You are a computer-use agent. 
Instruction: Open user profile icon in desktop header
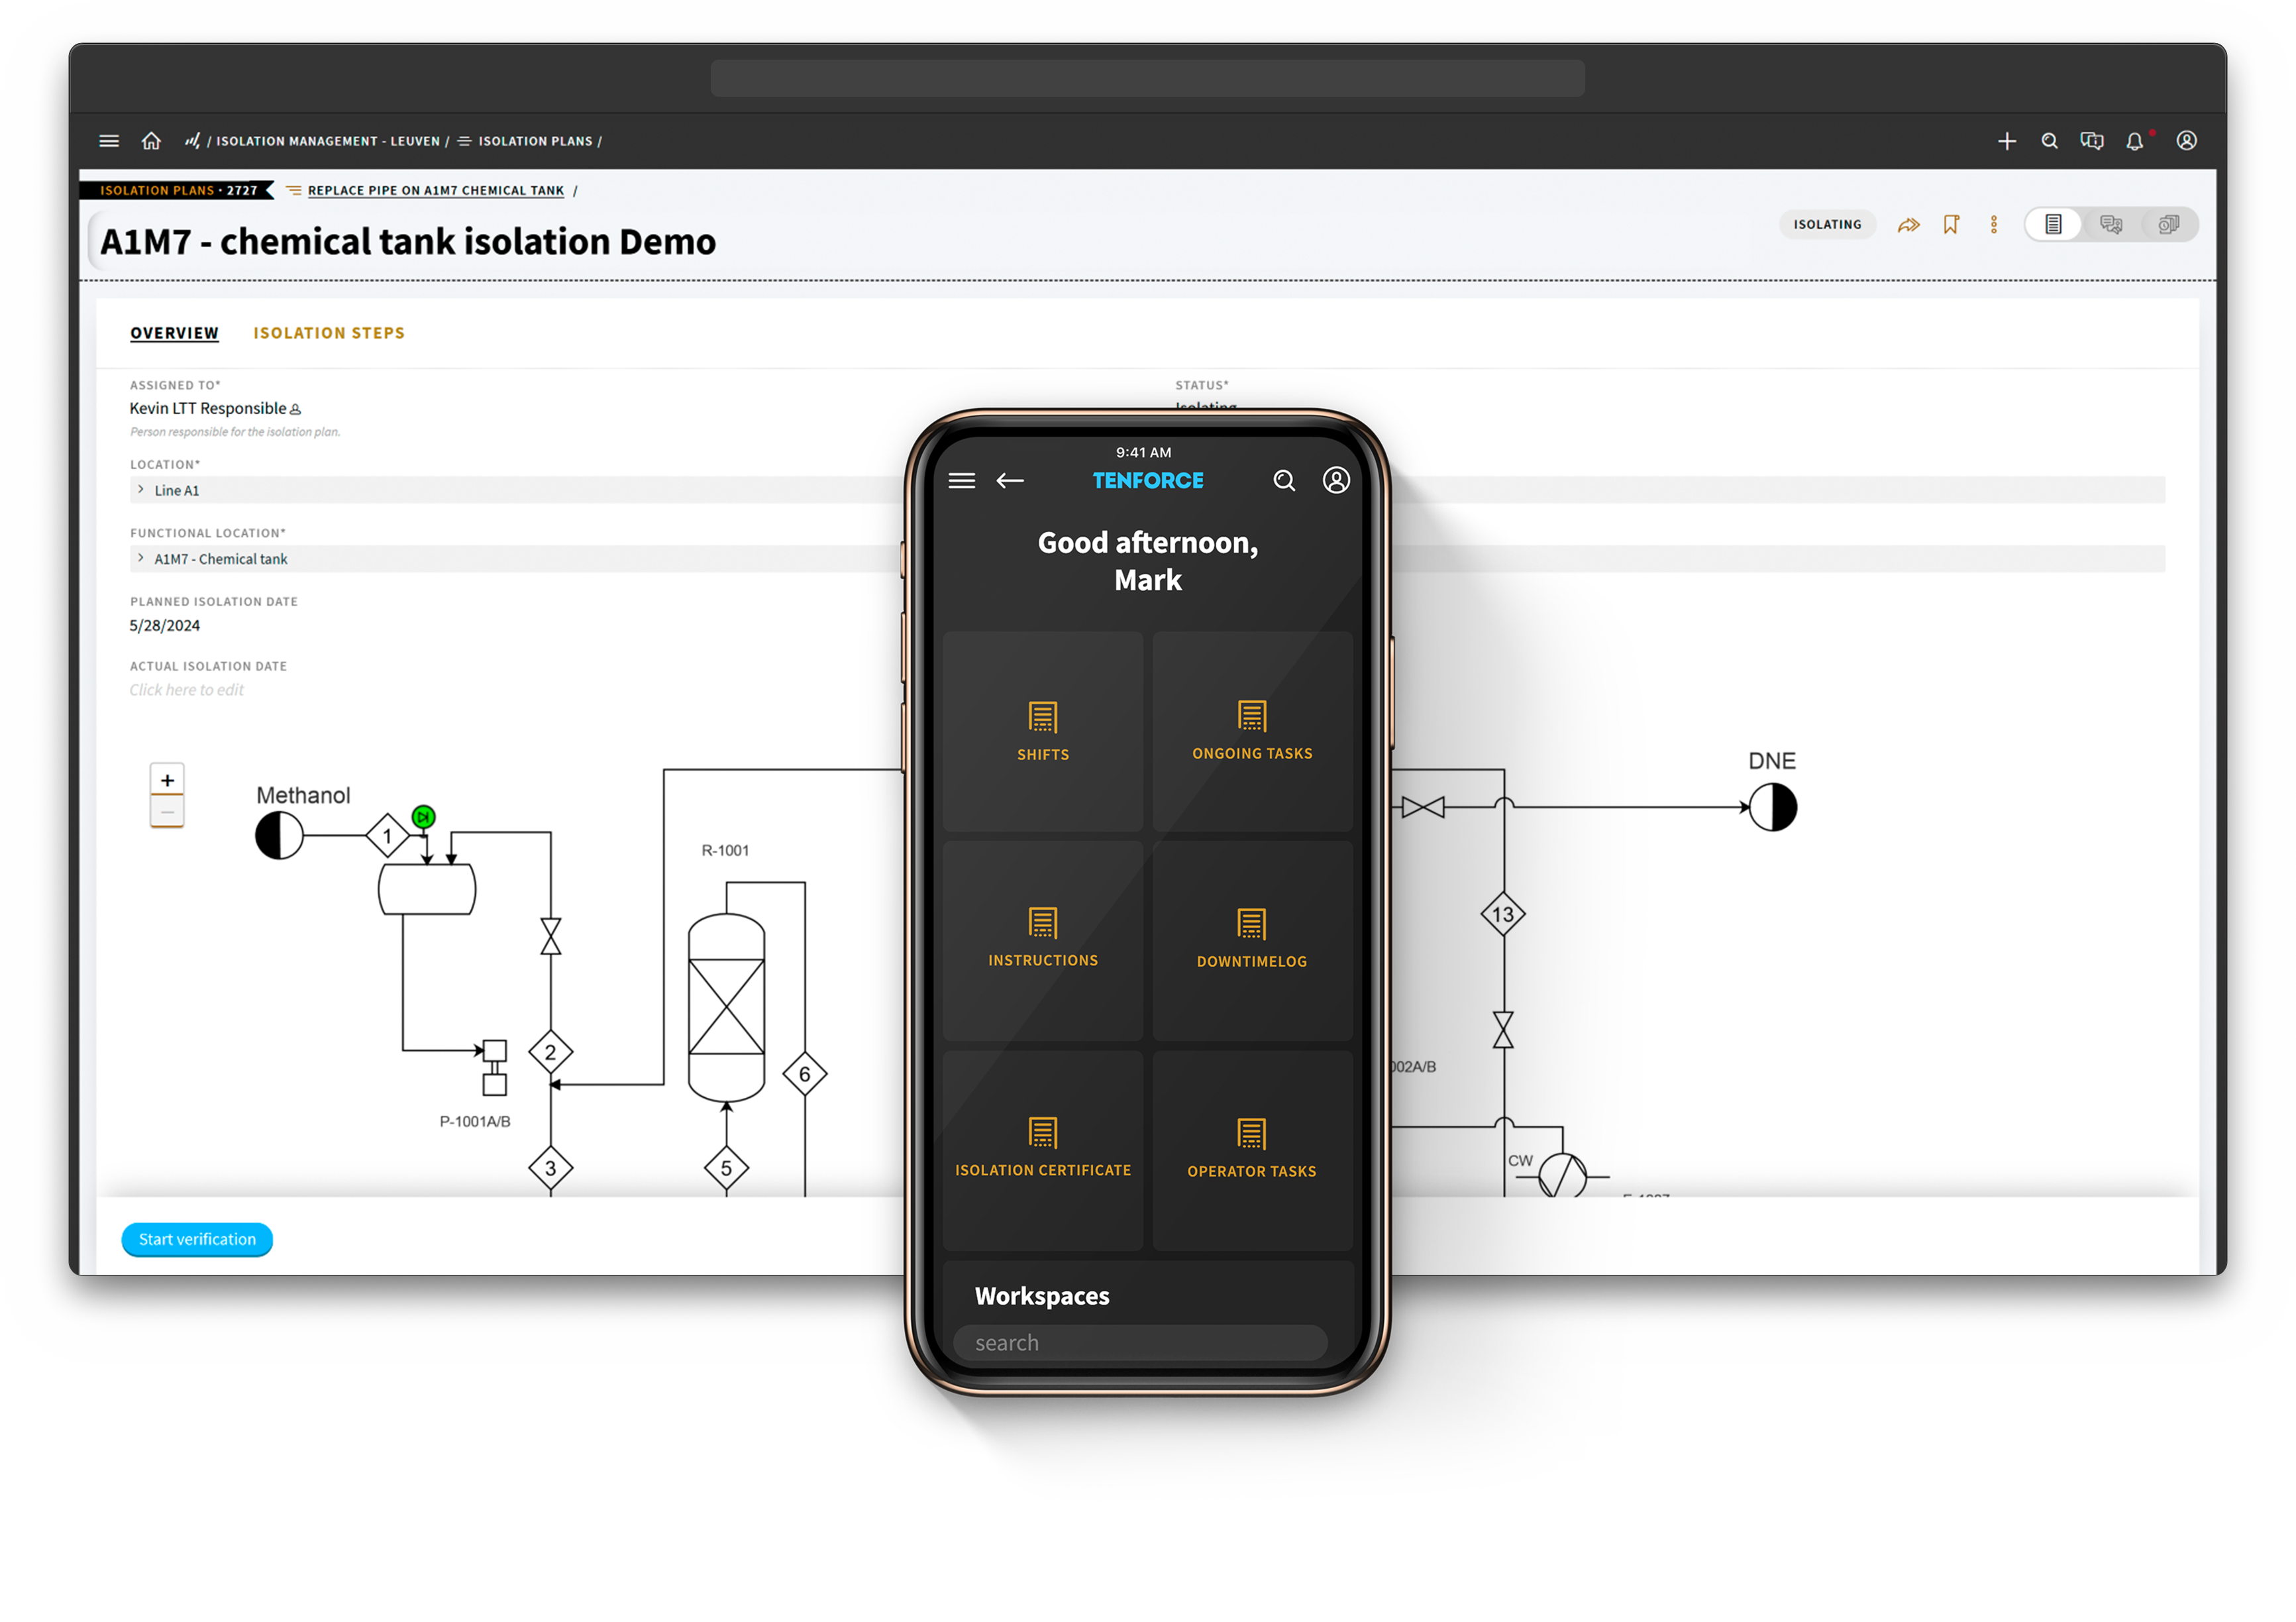coord(2187,141)
